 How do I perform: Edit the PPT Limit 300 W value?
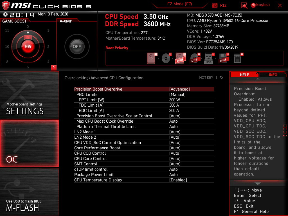(144, 100)
